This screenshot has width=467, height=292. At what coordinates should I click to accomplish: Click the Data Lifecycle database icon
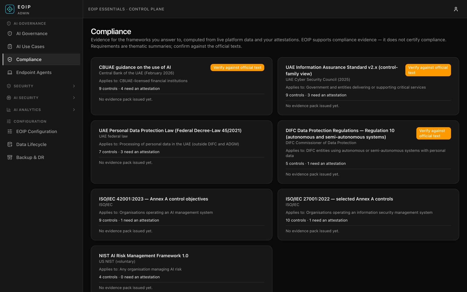point(10,145)
